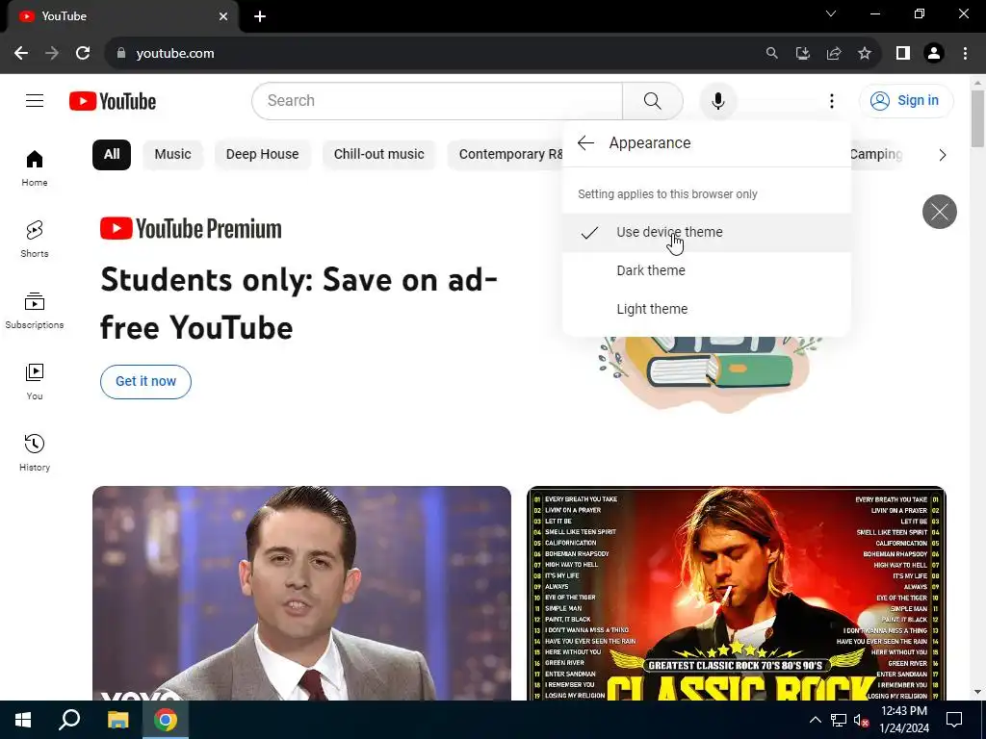
Task: Select the Chill-out music chip
Action: click(x=379, y=155)
